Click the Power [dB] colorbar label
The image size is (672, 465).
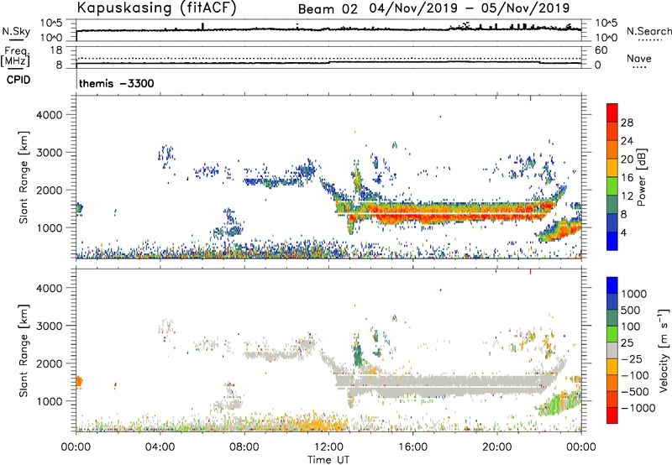[641, 177]
